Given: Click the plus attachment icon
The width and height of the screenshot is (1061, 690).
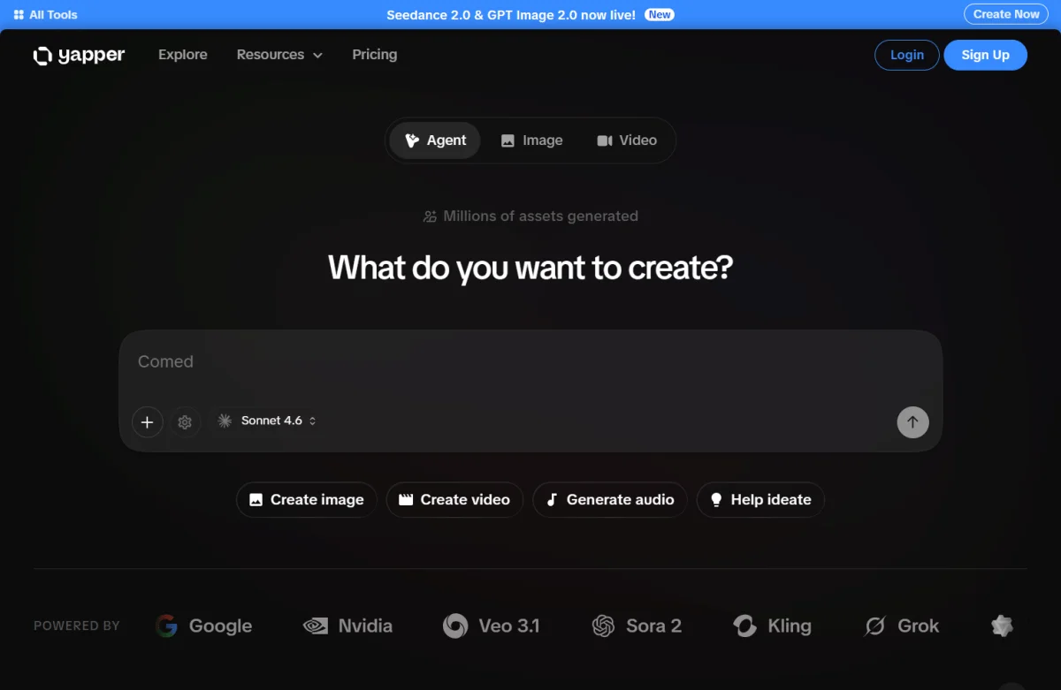Looking at the screenshot, I should [x=148, y=422].
